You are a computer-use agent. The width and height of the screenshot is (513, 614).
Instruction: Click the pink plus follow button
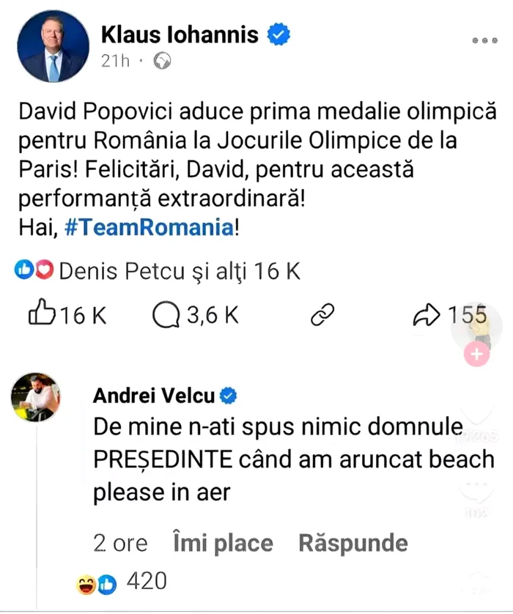coord(476,355)
